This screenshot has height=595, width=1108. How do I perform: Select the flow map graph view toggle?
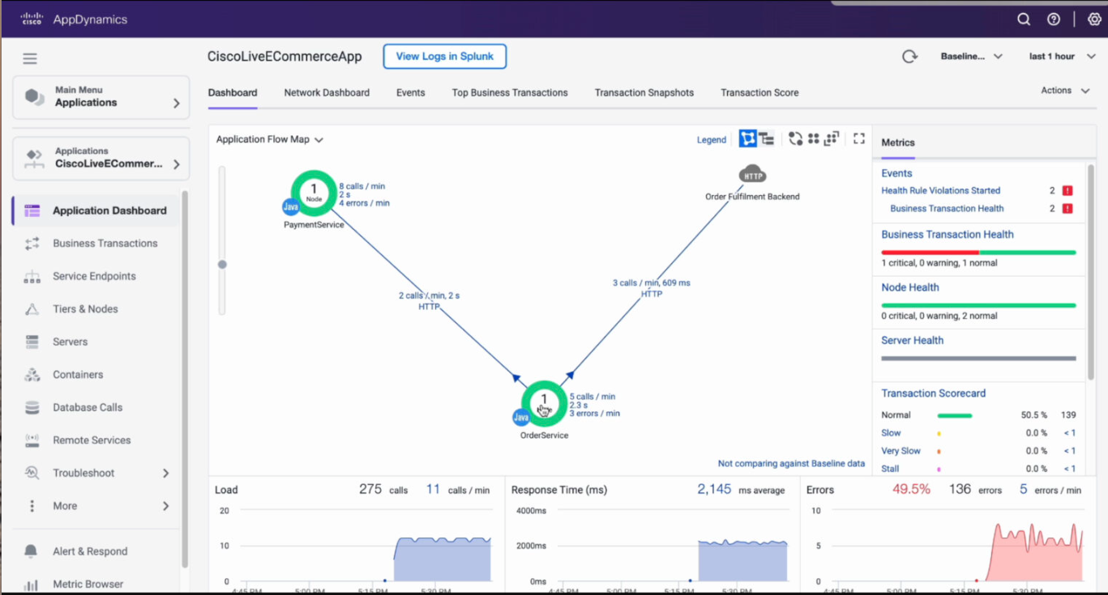coord(747,139)
